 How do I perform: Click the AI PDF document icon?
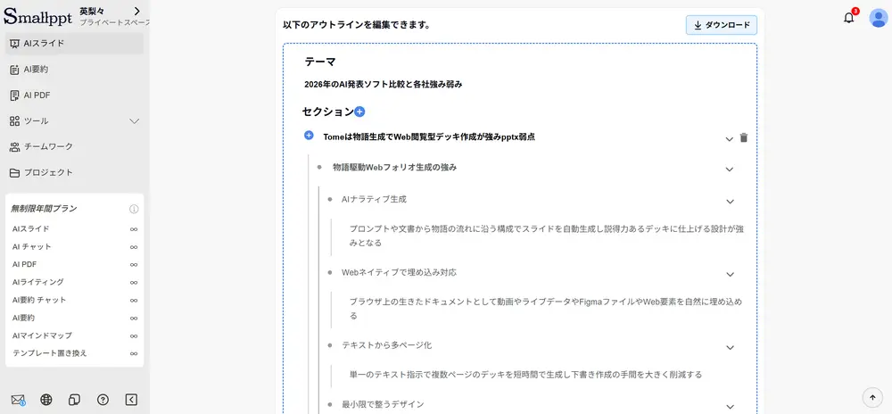15,95
